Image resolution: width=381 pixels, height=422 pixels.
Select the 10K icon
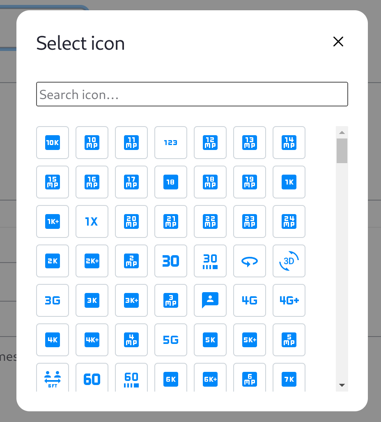(x=52, y=143)
